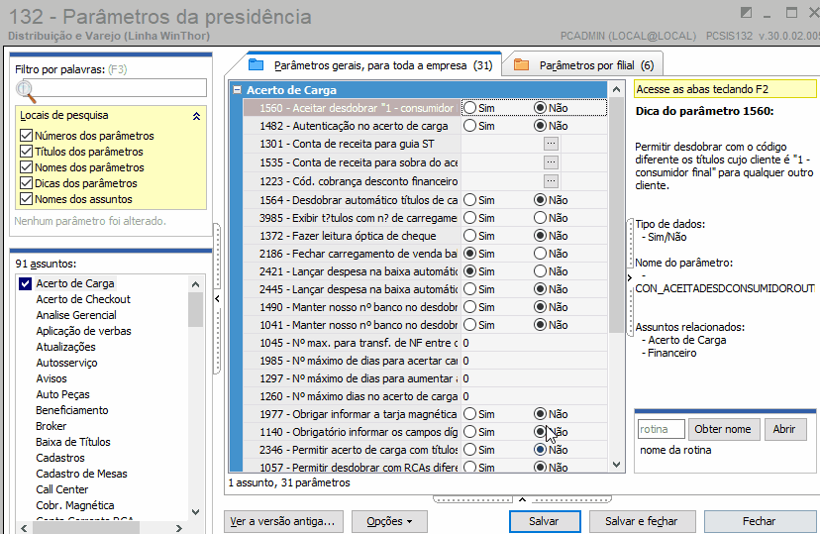Select Sim for parameter 1372
Screen dimensions: 820x534
tap(470, 236)
